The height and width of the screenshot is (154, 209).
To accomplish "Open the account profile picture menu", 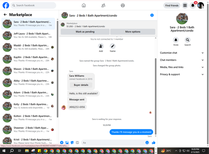I will [x=201, y=5].
